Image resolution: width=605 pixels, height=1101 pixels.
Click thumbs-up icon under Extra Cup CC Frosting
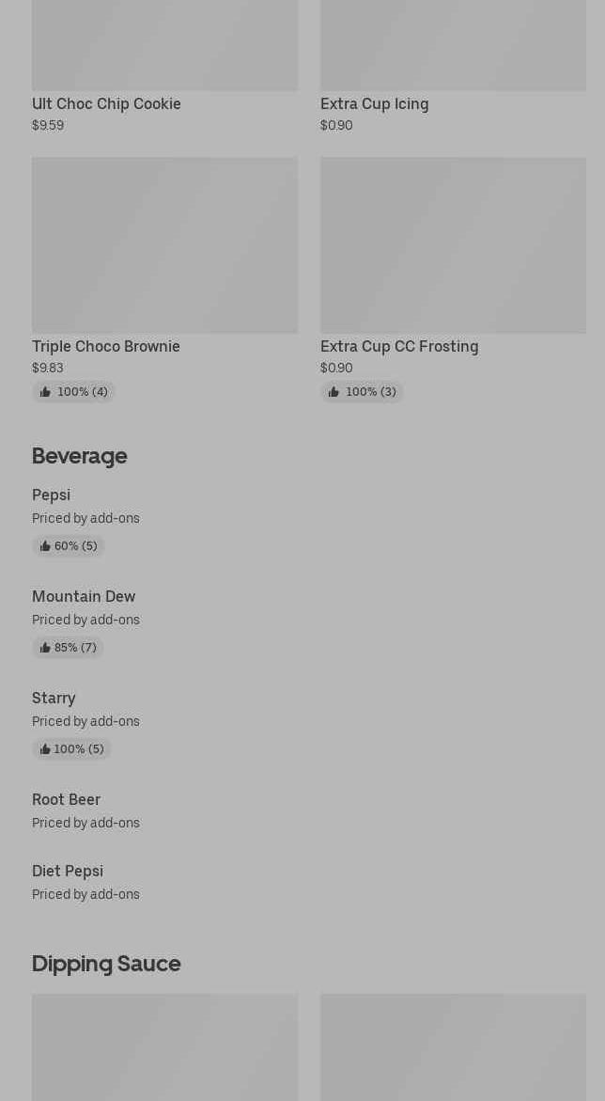[x=334, y=392]
